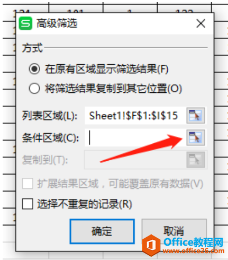
Task: Enable the 选择不重复的记录 checkbox
Action: click(x=28, y=204)
